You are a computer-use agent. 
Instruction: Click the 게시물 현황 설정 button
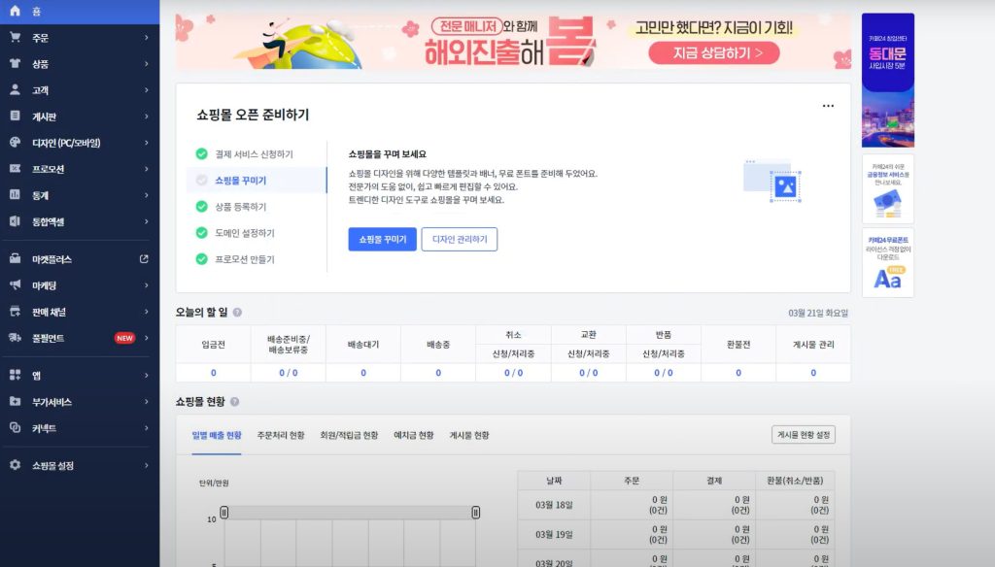point(803,435)
